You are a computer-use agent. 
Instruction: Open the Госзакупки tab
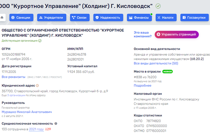195,18
